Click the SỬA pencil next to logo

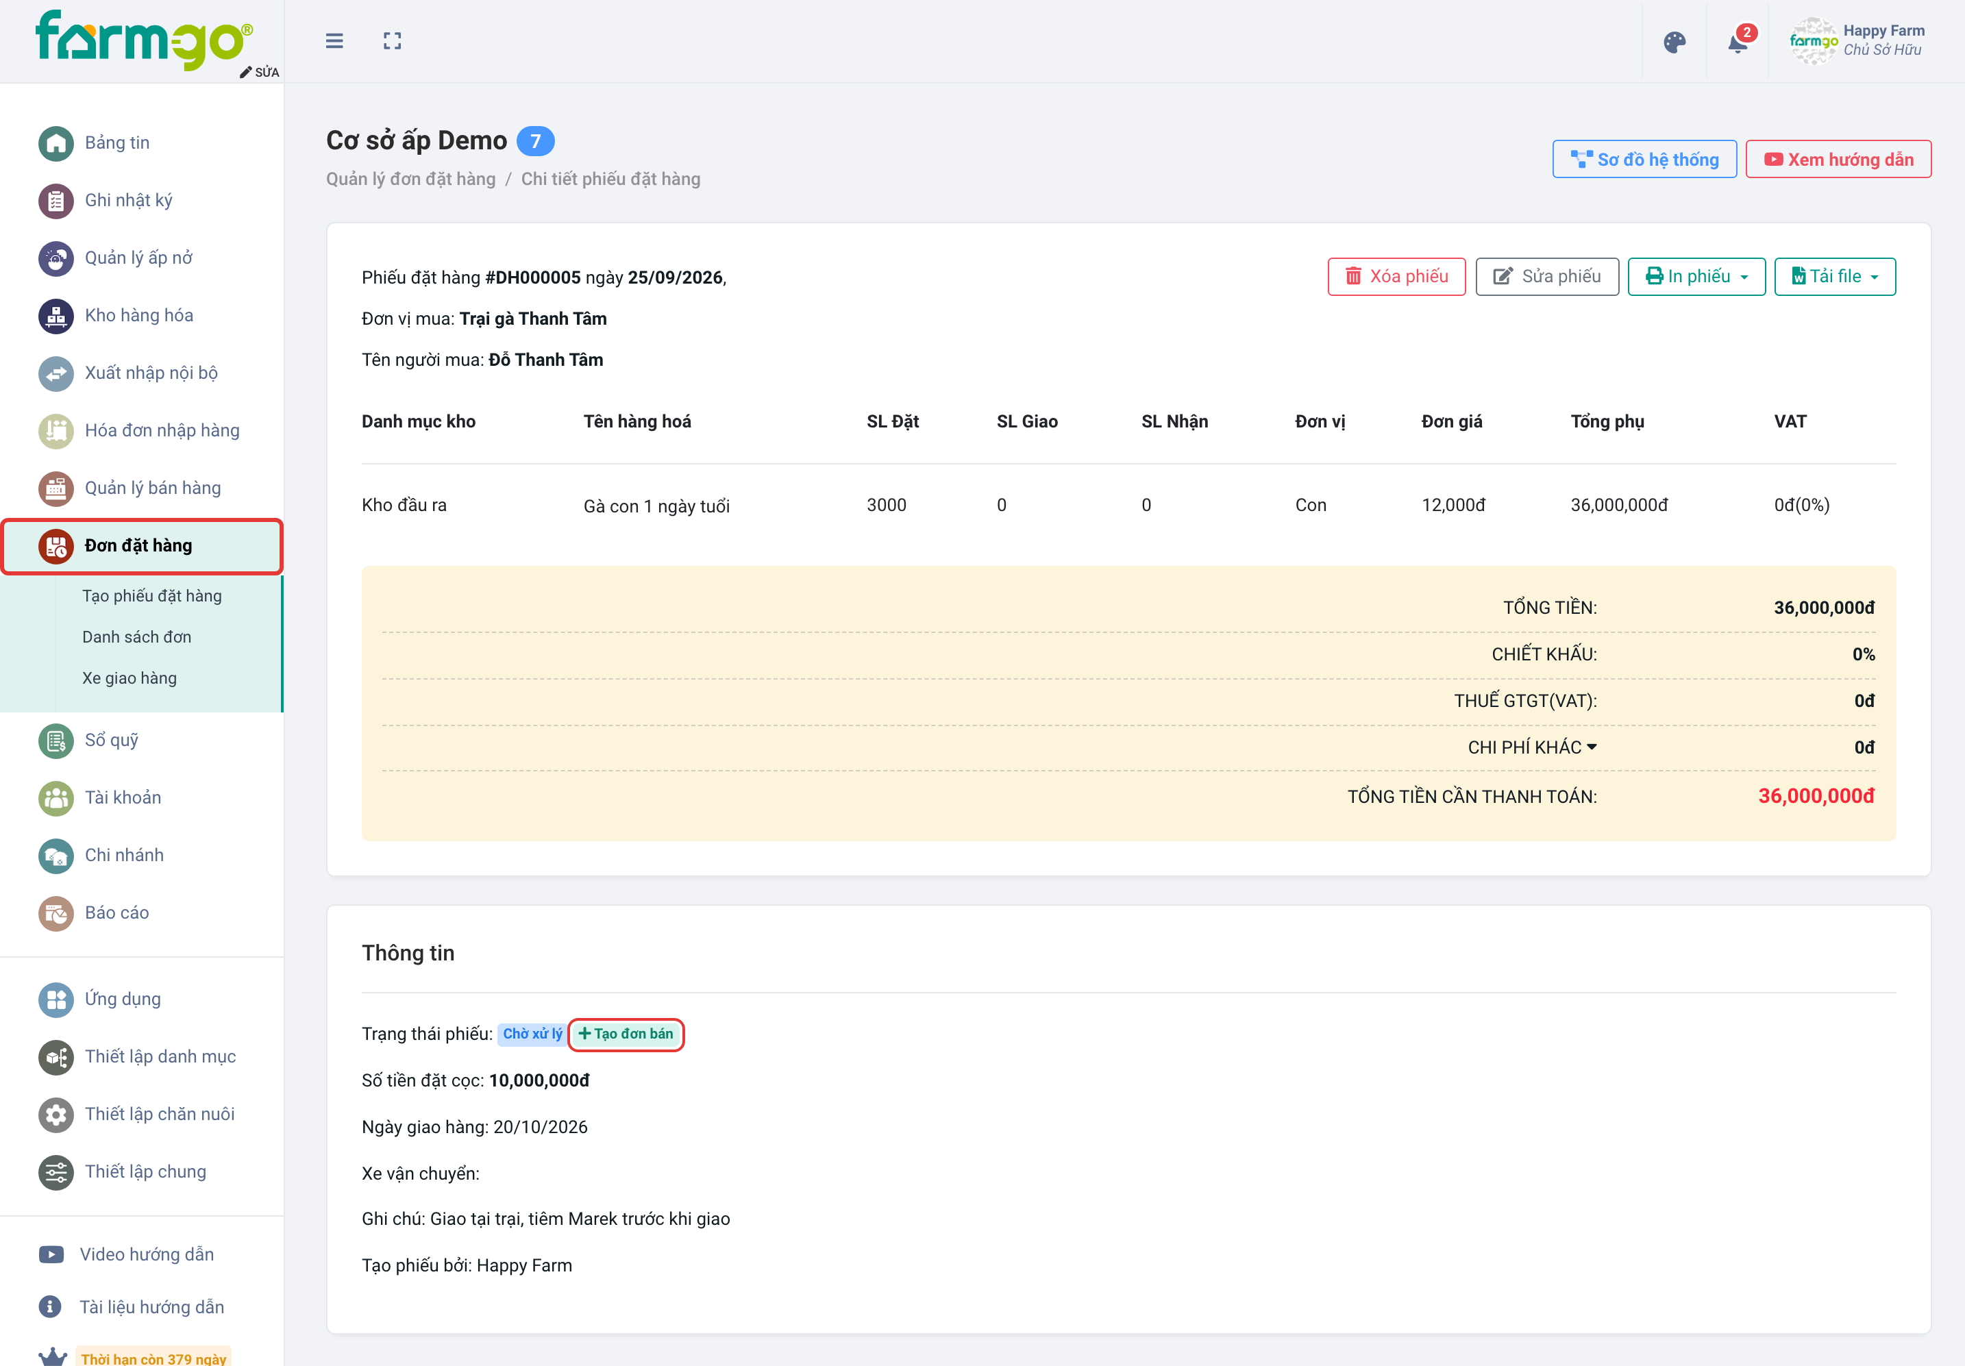tap(259, 72)
